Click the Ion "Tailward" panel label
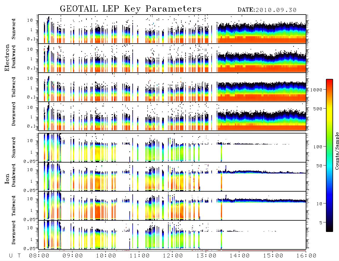 [14, 206]
